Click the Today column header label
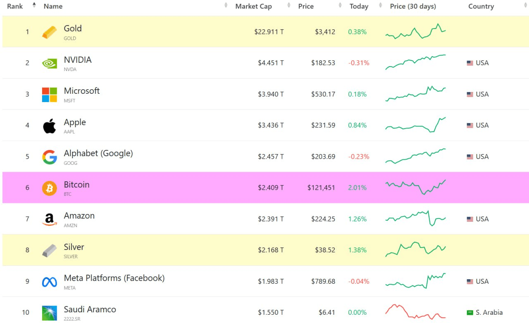Viewport: 529px width, 323px height. (x=359, y=6)
